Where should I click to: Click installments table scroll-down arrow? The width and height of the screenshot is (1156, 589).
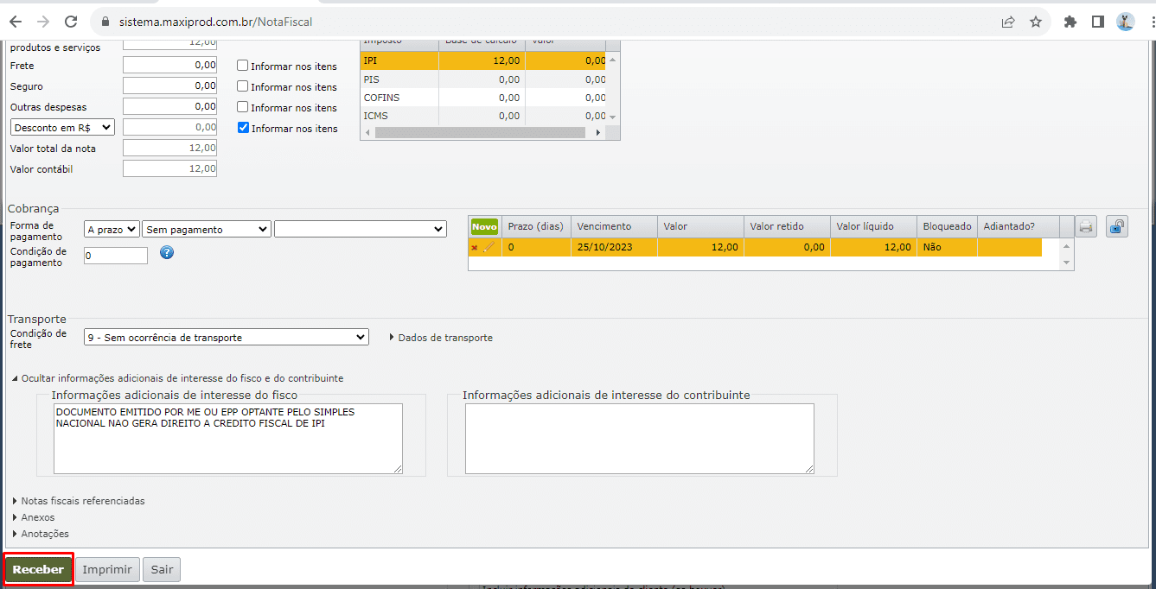(x=1066, y=263)
